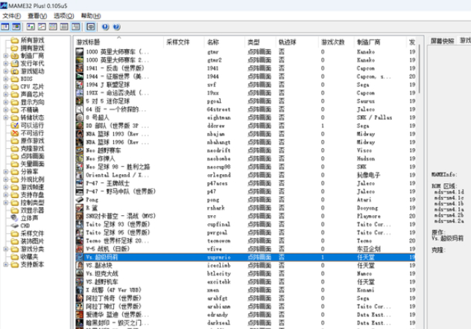Open the 帮助(H) menu
Screen dimensions: 471x329
[x=91, y=16]
